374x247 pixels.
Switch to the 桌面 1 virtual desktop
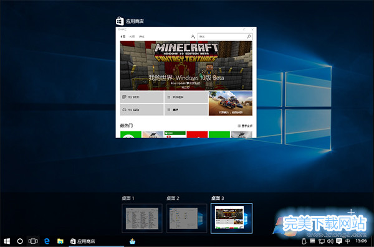click(x=142, y=218)
